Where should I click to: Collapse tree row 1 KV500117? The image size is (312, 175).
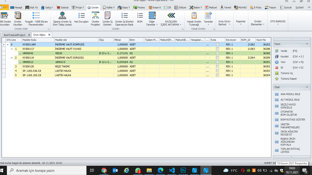(x=12, y=49)
